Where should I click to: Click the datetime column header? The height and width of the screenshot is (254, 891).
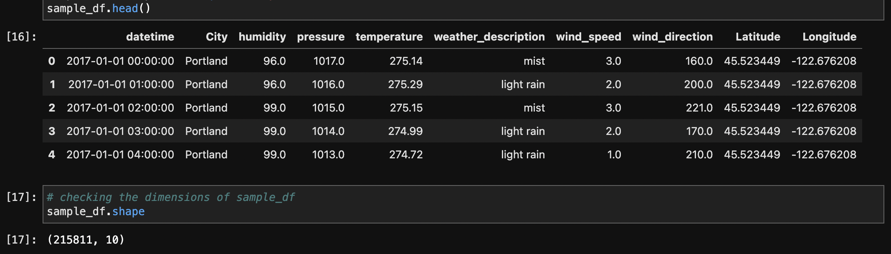point(150,37)
